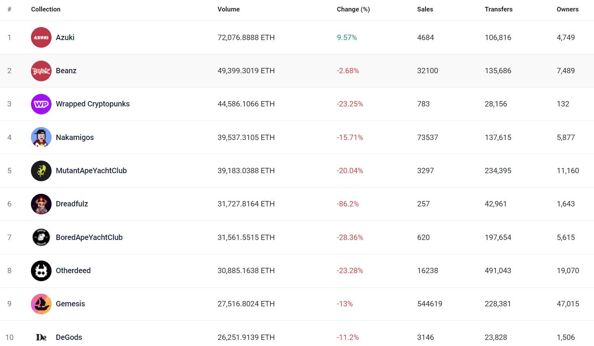Click the Gemesis ship logo

[41, 304]
